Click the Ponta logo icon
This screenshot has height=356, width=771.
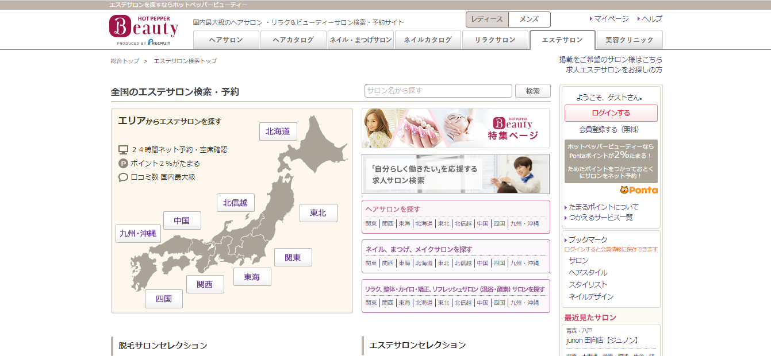639,190
